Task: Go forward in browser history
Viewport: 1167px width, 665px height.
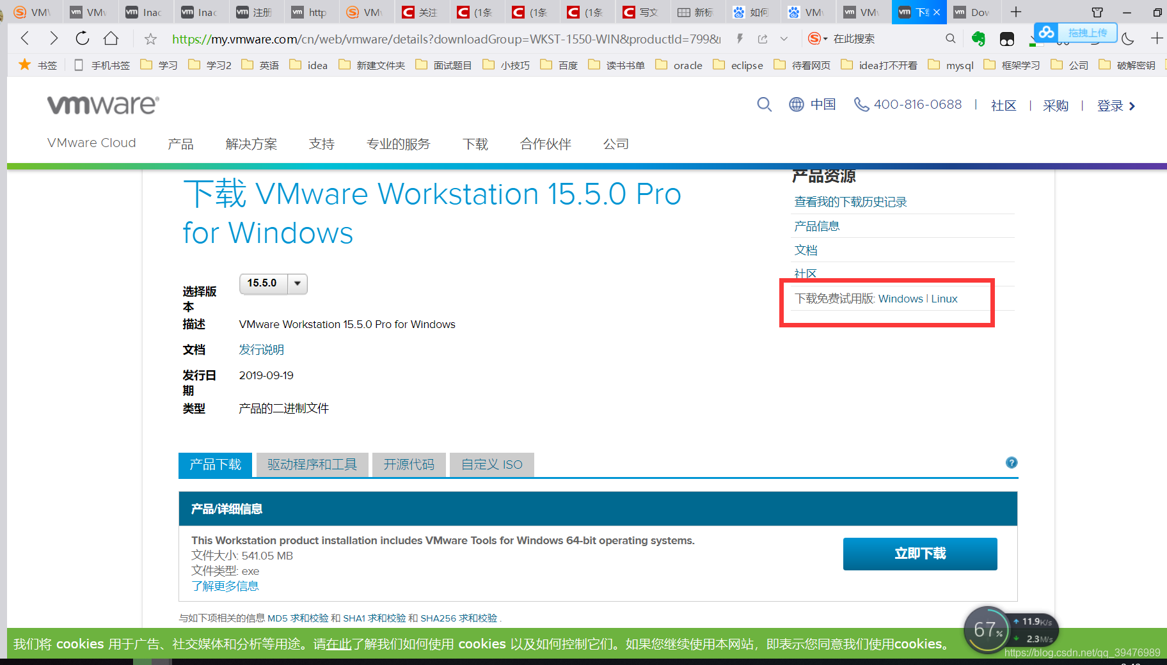Action: (54, 38)
